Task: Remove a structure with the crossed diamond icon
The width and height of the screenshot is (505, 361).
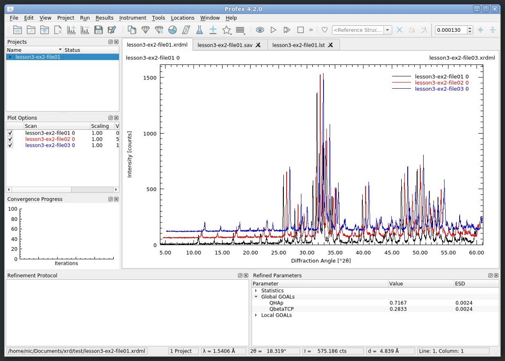Action: [x=159, y=29]
